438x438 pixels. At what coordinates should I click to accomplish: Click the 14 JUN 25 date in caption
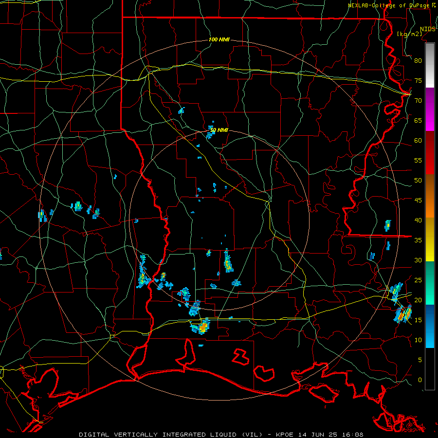click(318, 435)
